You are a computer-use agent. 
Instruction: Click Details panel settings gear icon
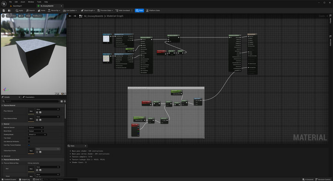tap(65, 101)
